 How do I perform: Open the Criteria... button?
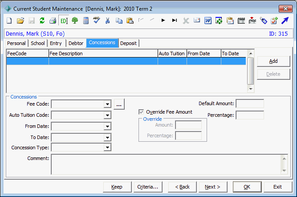click(x=148, y=187)
